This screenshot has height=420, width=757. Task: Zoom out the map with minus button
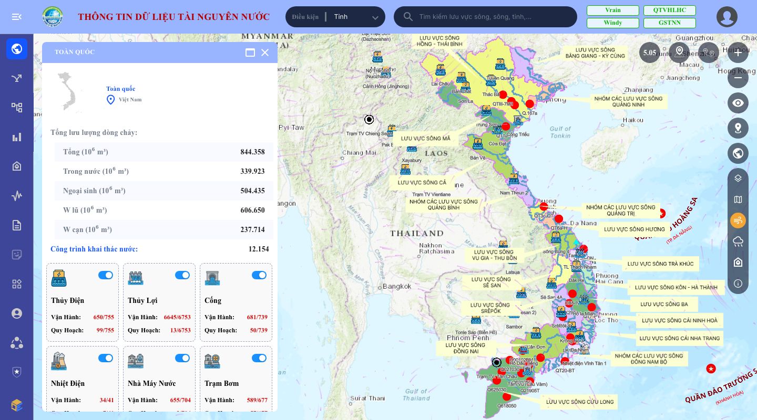pyautogui.click(x=738, y=78)
